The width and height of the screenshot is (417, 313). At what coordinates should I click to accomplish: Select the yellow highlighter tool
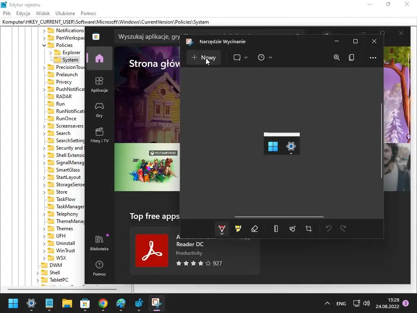coord(238,229)
